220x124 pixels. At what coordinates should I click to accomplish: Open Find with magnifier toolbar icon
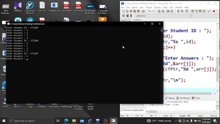tap(159, 11)
